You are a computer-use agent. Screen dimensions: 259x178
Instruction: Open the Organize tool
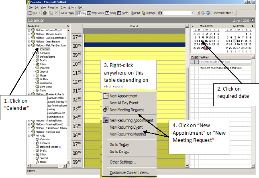[148, 13]
